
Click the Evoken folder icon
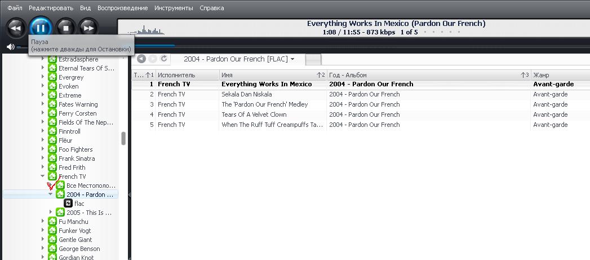pyautogui.click(x=52, y=86)
